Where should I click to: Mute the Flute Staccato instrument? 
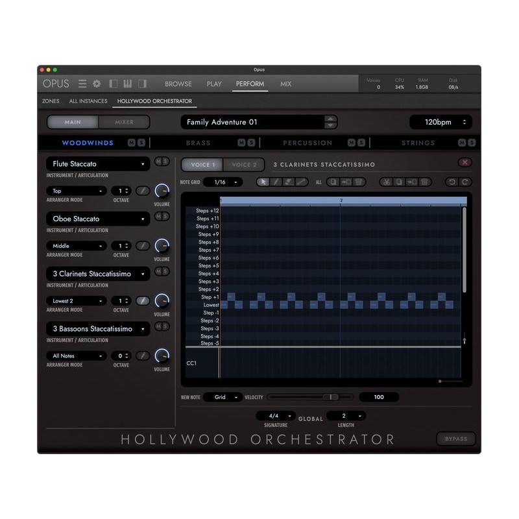159,163
